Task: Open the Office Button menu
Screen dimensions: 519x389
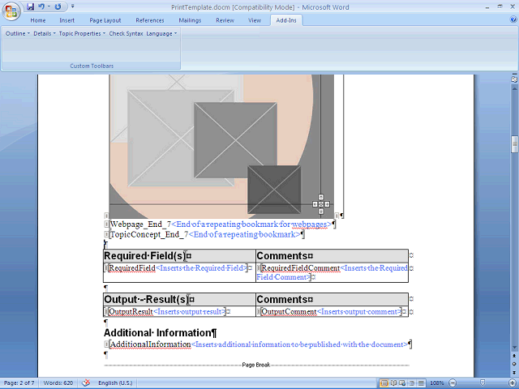Action: 11,11
